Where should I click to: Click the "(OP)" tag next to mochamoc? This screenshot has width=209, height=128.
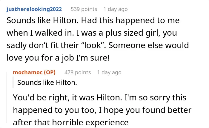(50, 72)
